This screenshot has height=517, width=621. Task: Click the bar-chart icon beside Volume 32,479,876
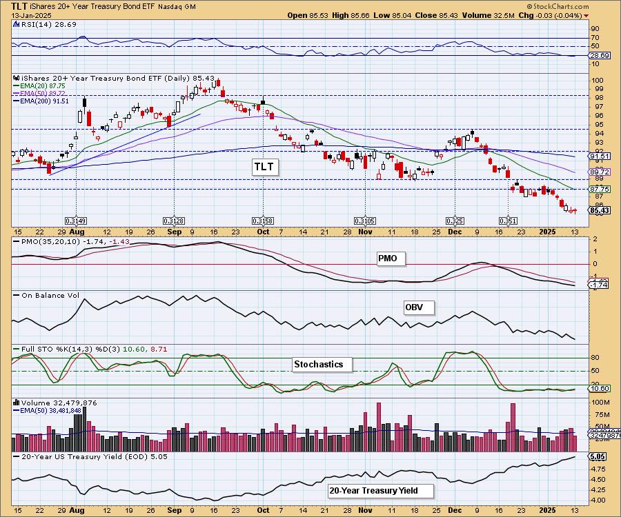(x=17, y=403)
